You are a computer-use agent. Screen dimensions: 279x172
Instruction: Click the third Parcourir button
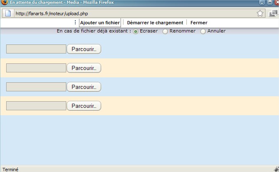[84, 87]
